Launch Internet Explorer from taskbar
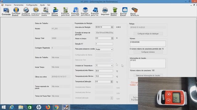197x110 pixels. pos(12,107)
